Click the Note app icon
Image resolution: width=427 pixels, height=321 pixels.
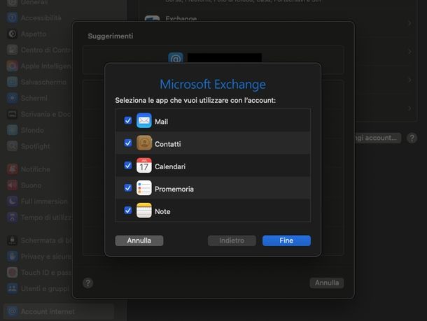[x=144, y=211]
